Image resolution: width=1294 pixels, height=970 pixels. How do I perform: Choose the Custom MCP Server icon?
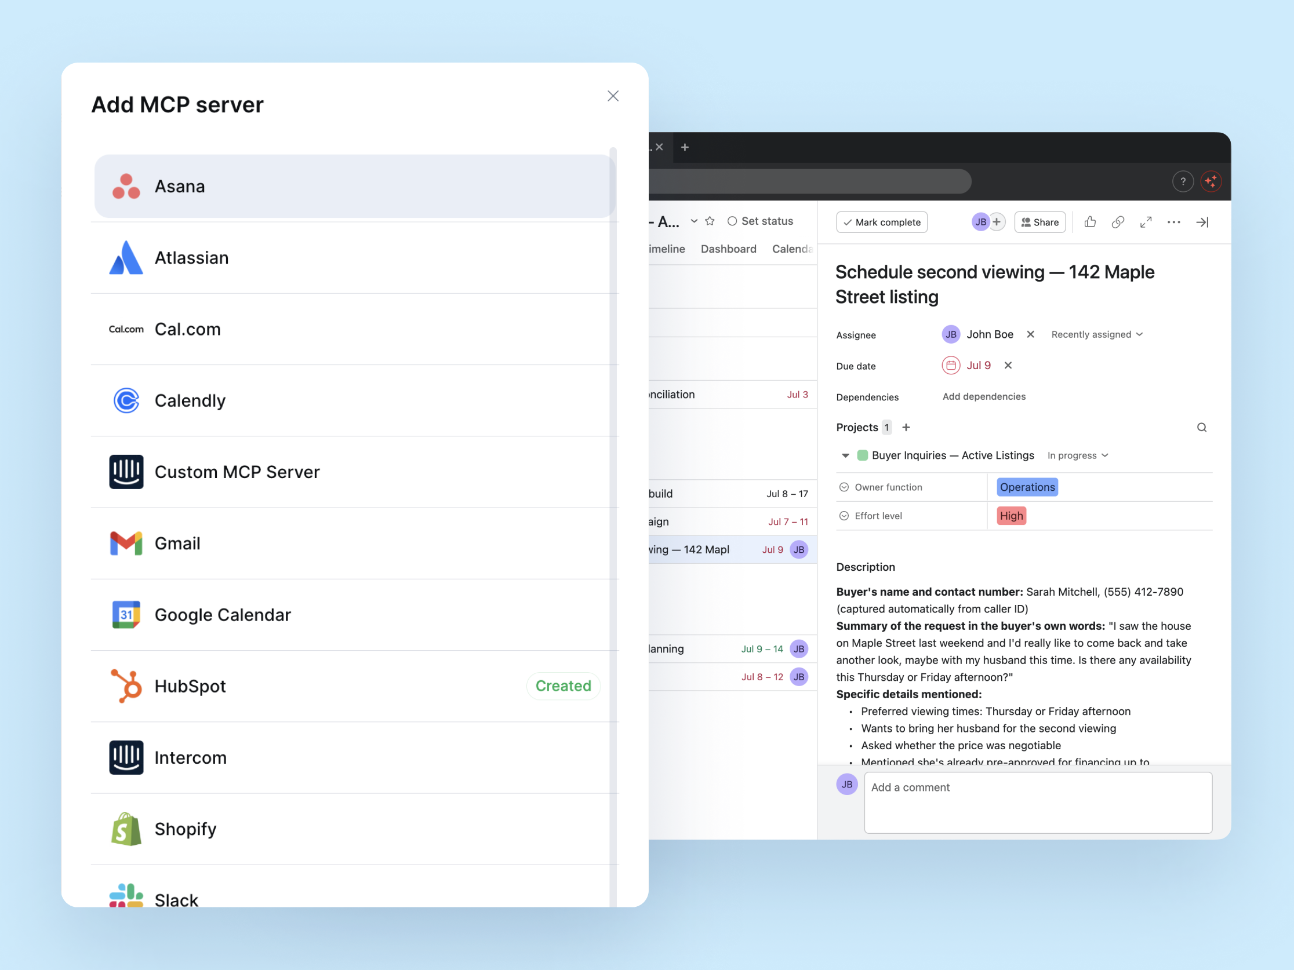coord(126,472)
